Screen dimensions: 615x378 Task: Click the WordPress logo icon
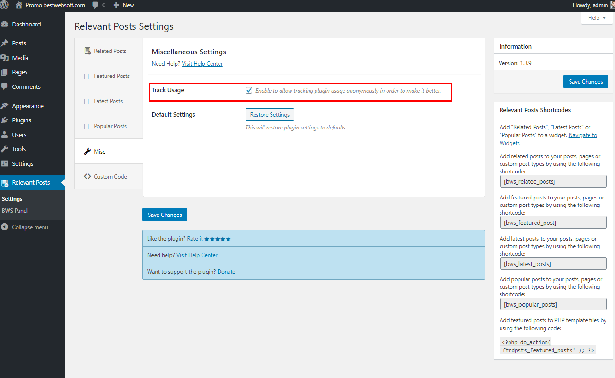coord(5,5)
